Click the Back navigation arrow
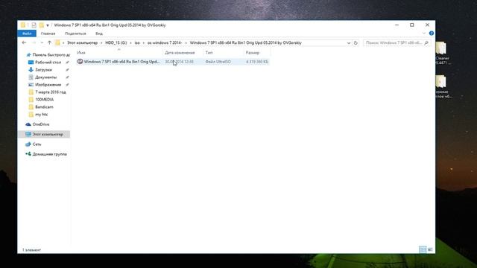477x268 pixels. click(24, 43)
